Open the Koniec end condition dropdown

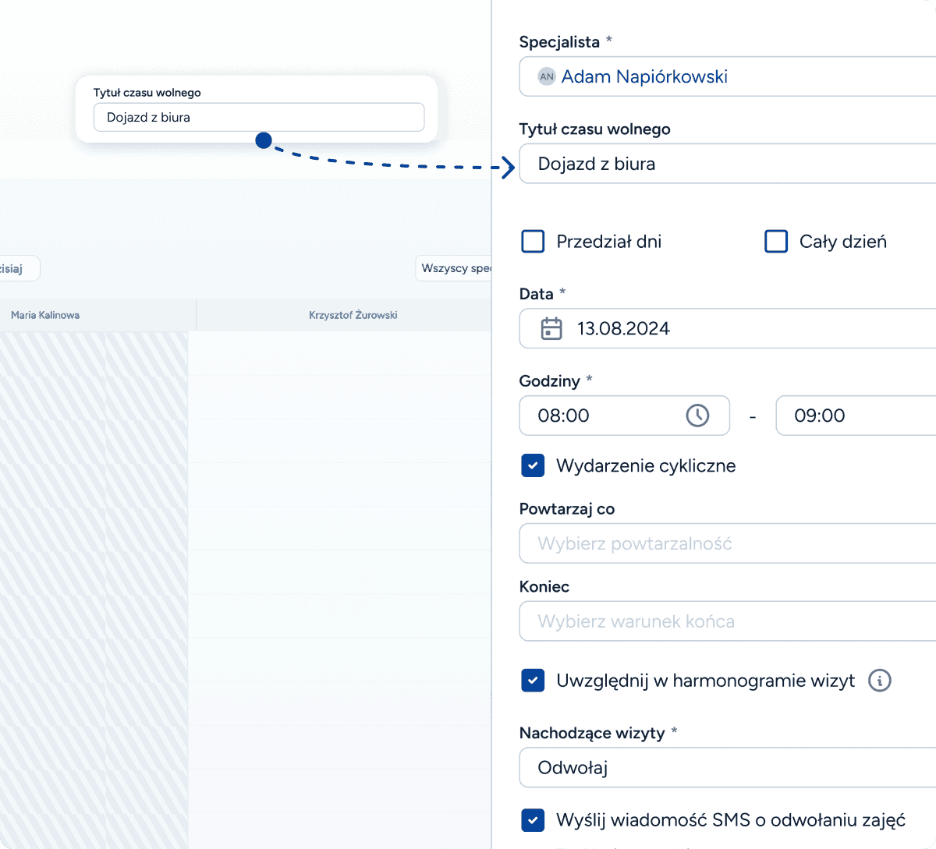click(x=727, y=621)
